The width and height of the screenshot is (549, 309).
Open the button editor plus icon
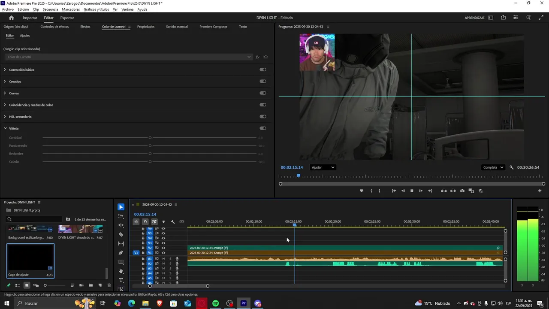click(540, 191)
